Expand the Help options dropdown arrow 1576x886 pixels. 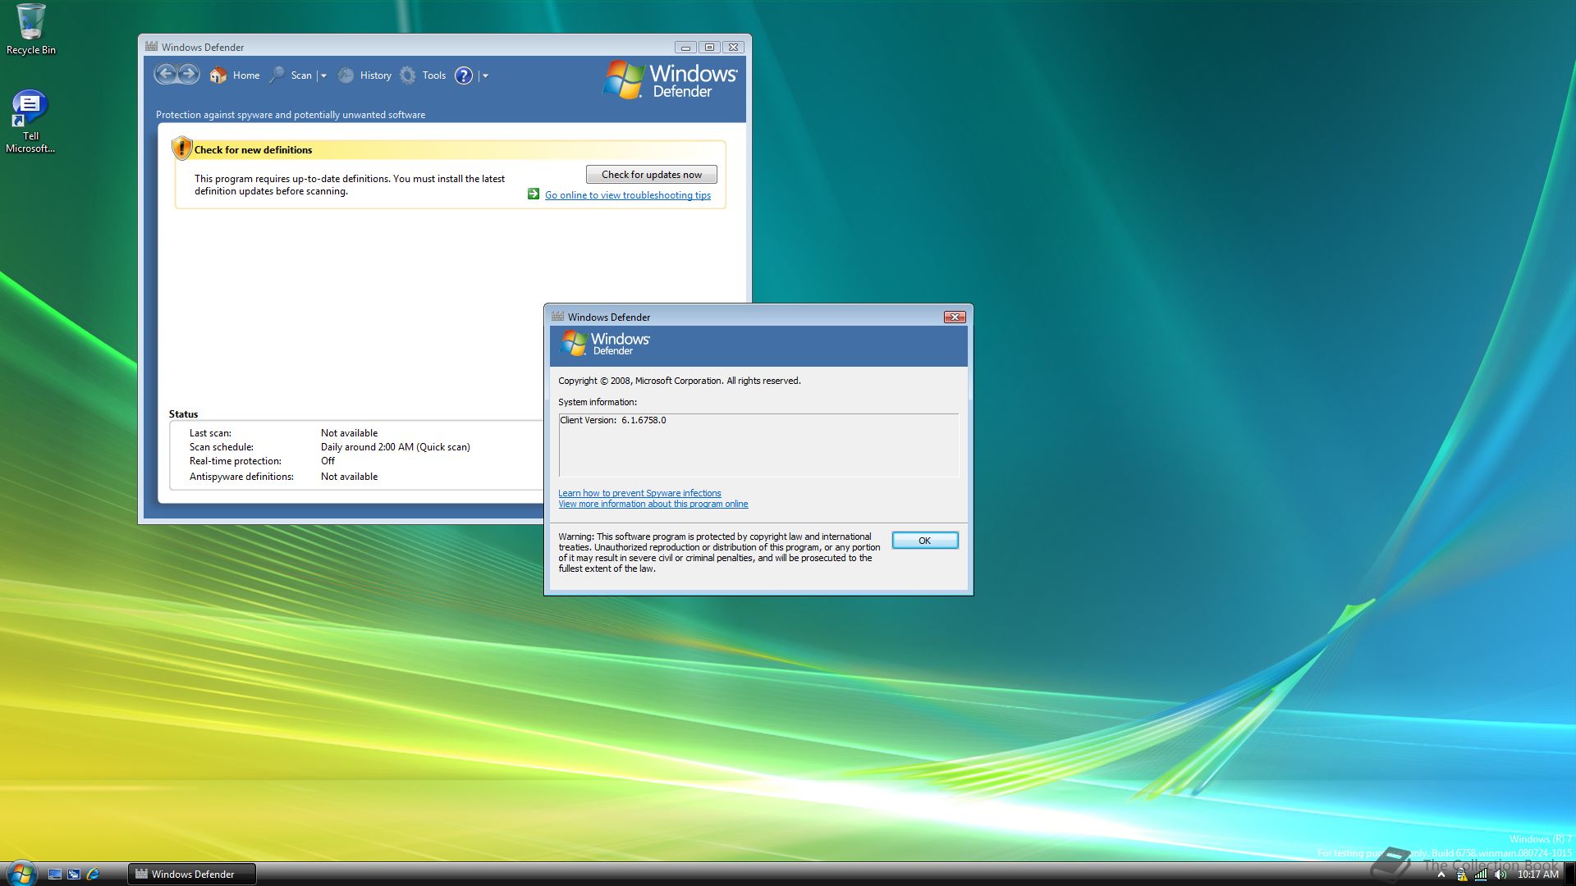(485, 75)
